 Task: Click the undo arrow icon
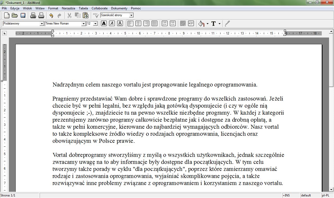(x=51, y=15)
